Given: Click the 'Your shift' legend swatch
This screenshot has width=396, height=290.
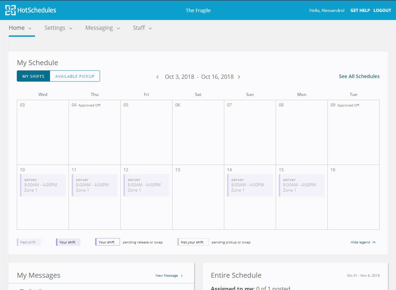Looking at the screenshot, I should tap(68, 242).
